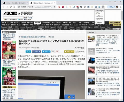The height and width of the screenshot is (102, 124).
Task: Choose Plain text from extension menu
Action: point(99,10)
